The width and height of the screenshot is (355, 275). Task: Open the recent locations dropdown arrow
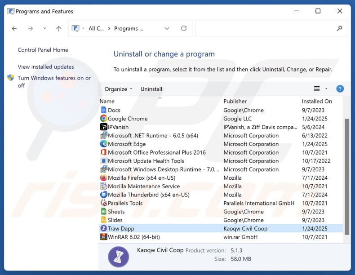pyautogui.click(x=44, y=28)
